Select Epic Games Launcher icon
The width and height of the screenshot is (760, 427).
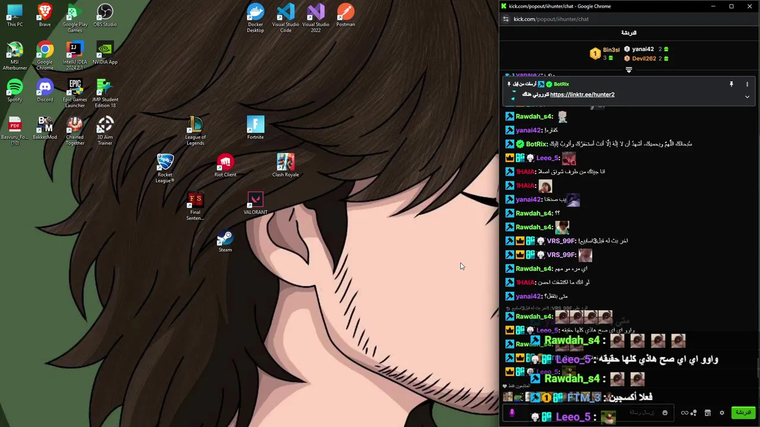point(75,93)
